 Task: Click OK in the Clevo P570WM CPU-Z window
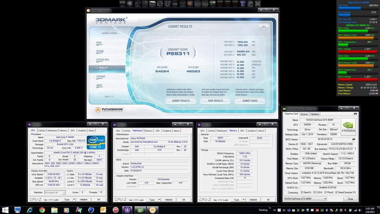coord(184,200)
